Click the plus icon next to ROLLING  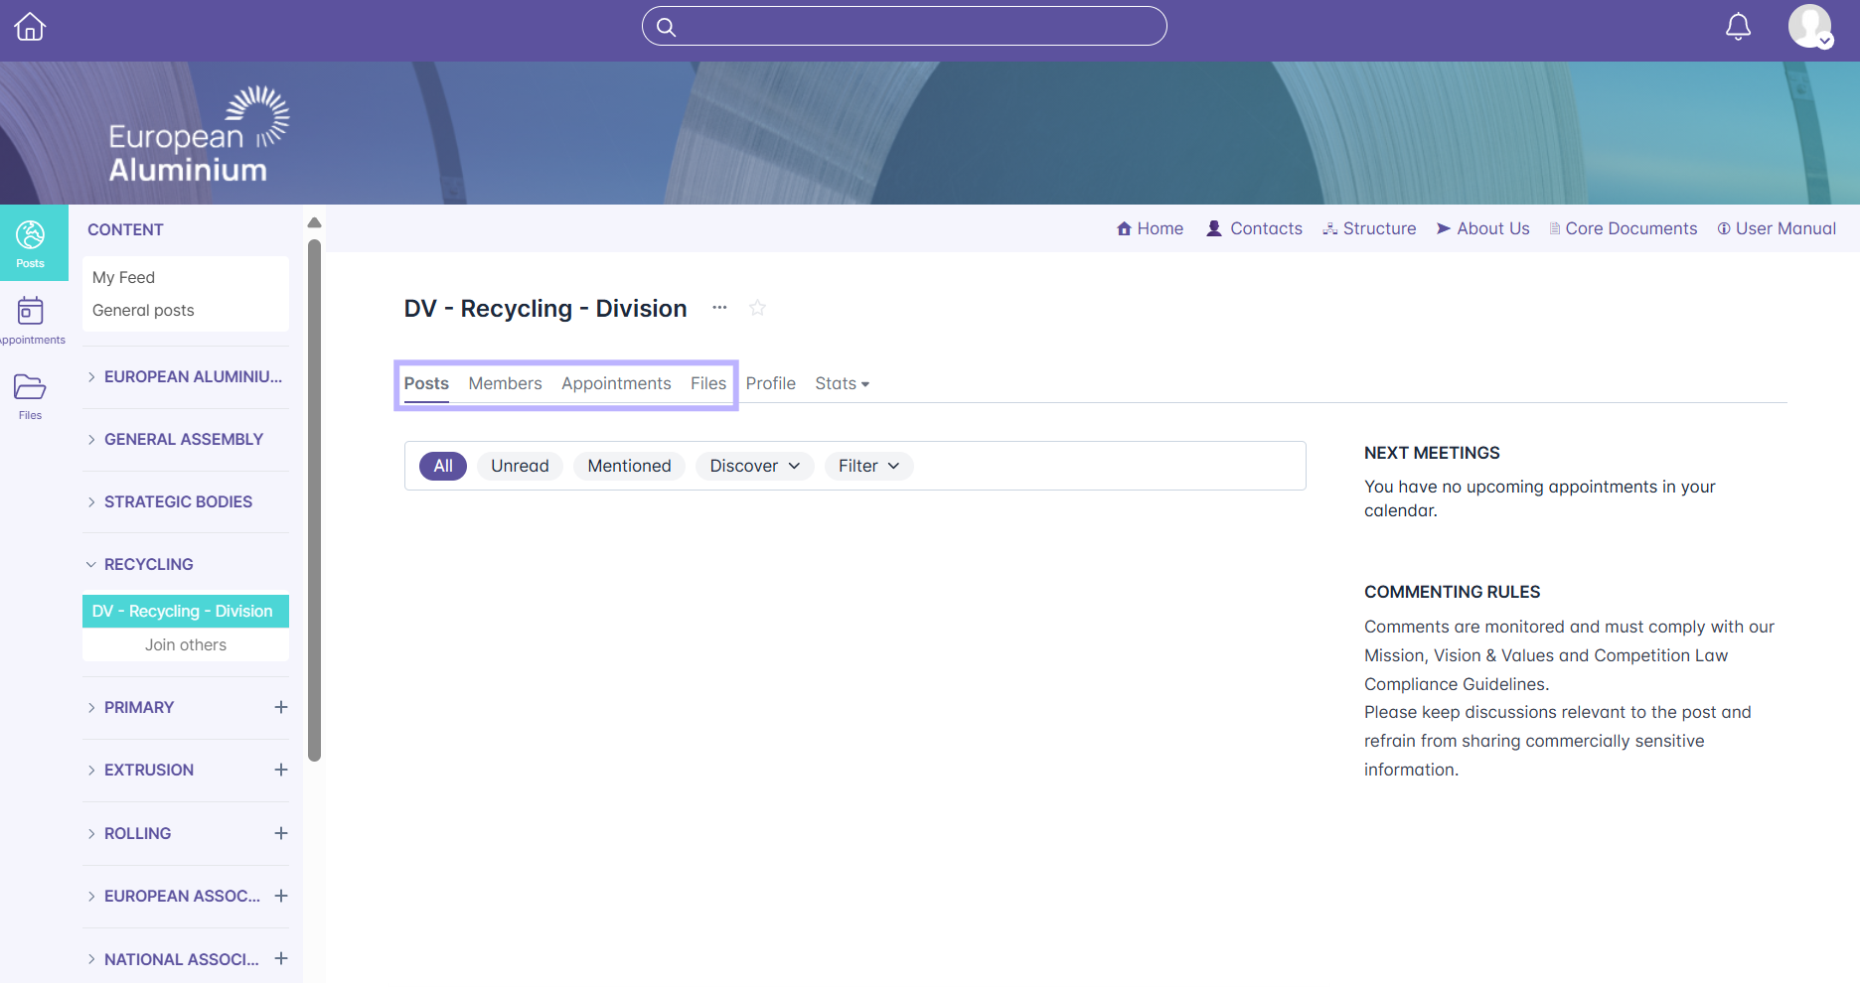(x=281, y=833)
